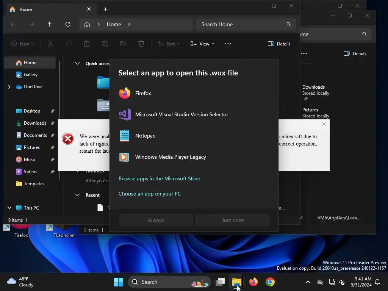The width and height of the screenshot is (388, 291).
Task: Open the See more ellipsis menu
Action: click(x=228, y=44)
